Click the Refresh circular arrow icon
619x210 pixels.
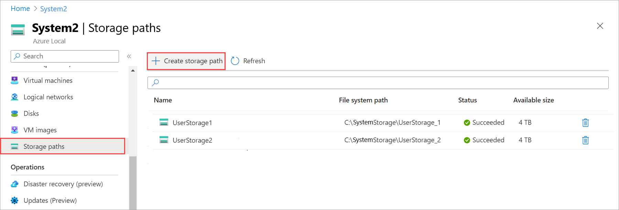coord(235,61)
